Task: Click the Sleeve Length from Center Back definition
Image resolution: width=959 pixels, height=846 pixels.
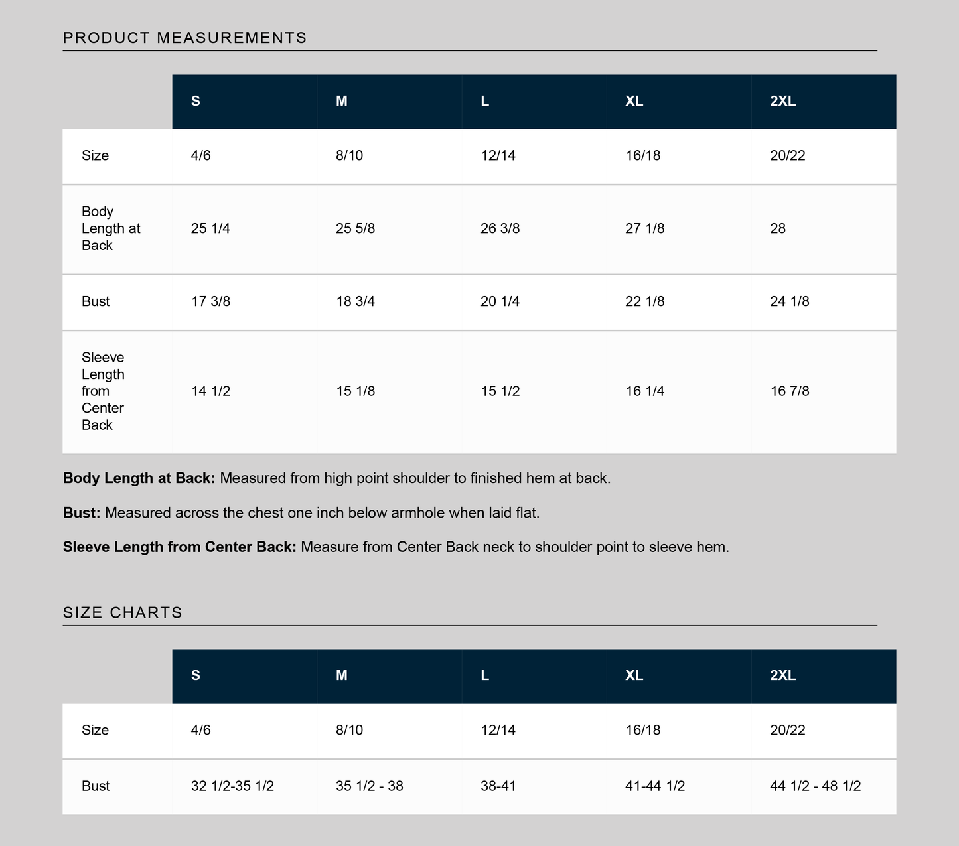Action: 179,547
